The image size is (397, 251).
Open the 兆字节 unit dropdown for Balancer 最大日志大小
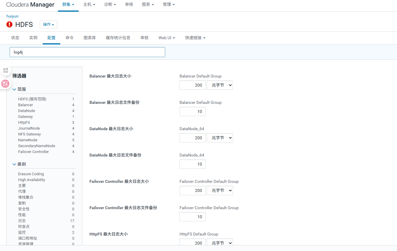point(220,85)
